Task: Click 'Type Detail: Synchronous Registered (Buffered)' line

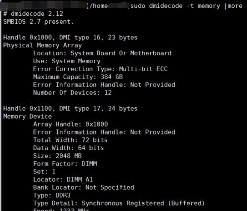Action: coord(119,203)
